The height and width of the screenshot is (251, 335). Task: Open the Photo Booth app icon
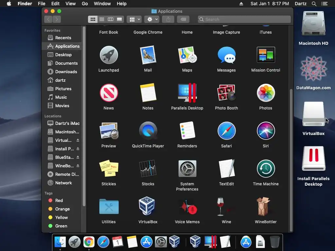pyautogui.click(x=226, y=92)
